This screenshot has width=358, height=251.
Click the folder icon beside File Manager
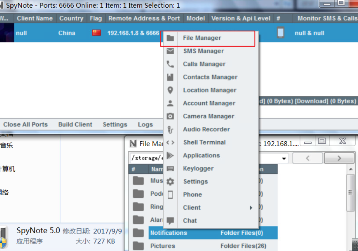(170, 38)
